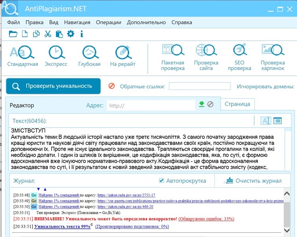The image size is (297, 237).
Task: Click Проигнорировано подстановок: 0% link
Action: point(132,227)
